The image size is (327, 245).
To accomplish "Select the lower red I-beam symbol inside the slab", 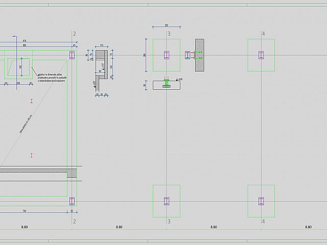I will [x=32, y=155].
